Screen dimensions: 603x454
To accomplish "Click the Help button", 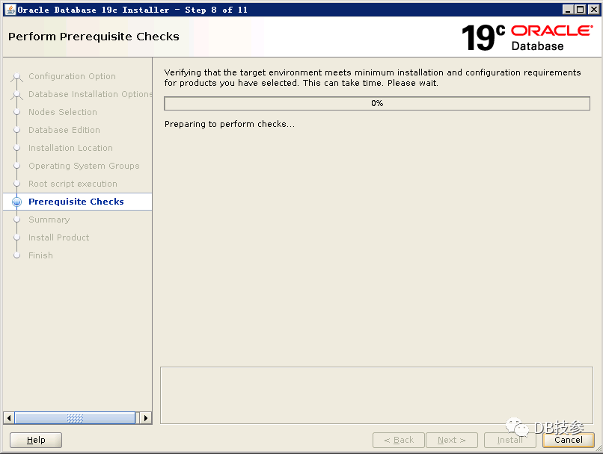I will (36, 440).
